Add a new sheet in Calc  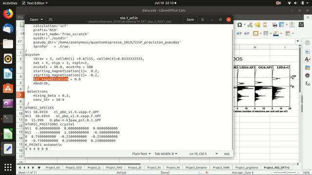(x=39, y=167)
